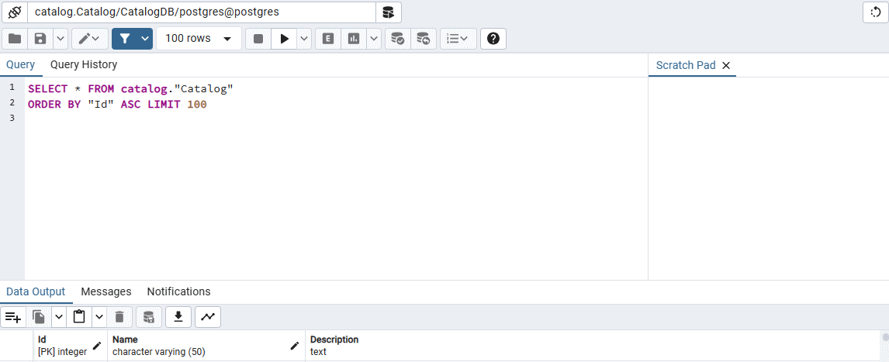Click the Explain Analyze chart icon
The height and width of the screenshot is (362, 889).
click(354, 39)
